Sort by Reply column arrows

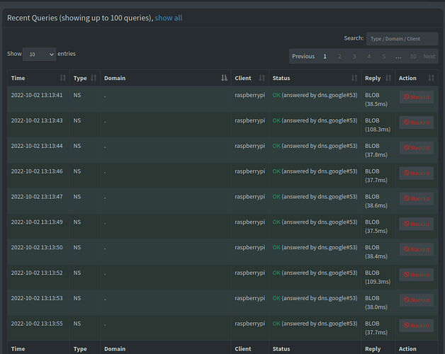pyautogui.click(x=389, y=78)
